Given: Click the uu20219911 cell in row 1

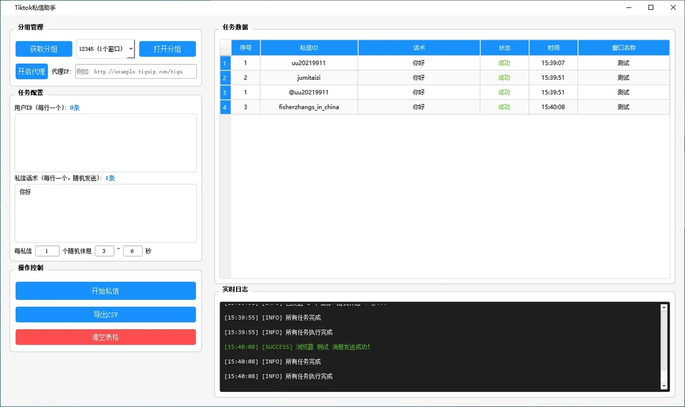Looking at the screenshot, I should tap(309, 63).
